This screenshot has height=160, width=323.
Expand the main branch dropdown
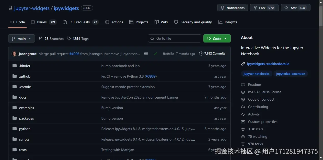[x=21, y=38]
